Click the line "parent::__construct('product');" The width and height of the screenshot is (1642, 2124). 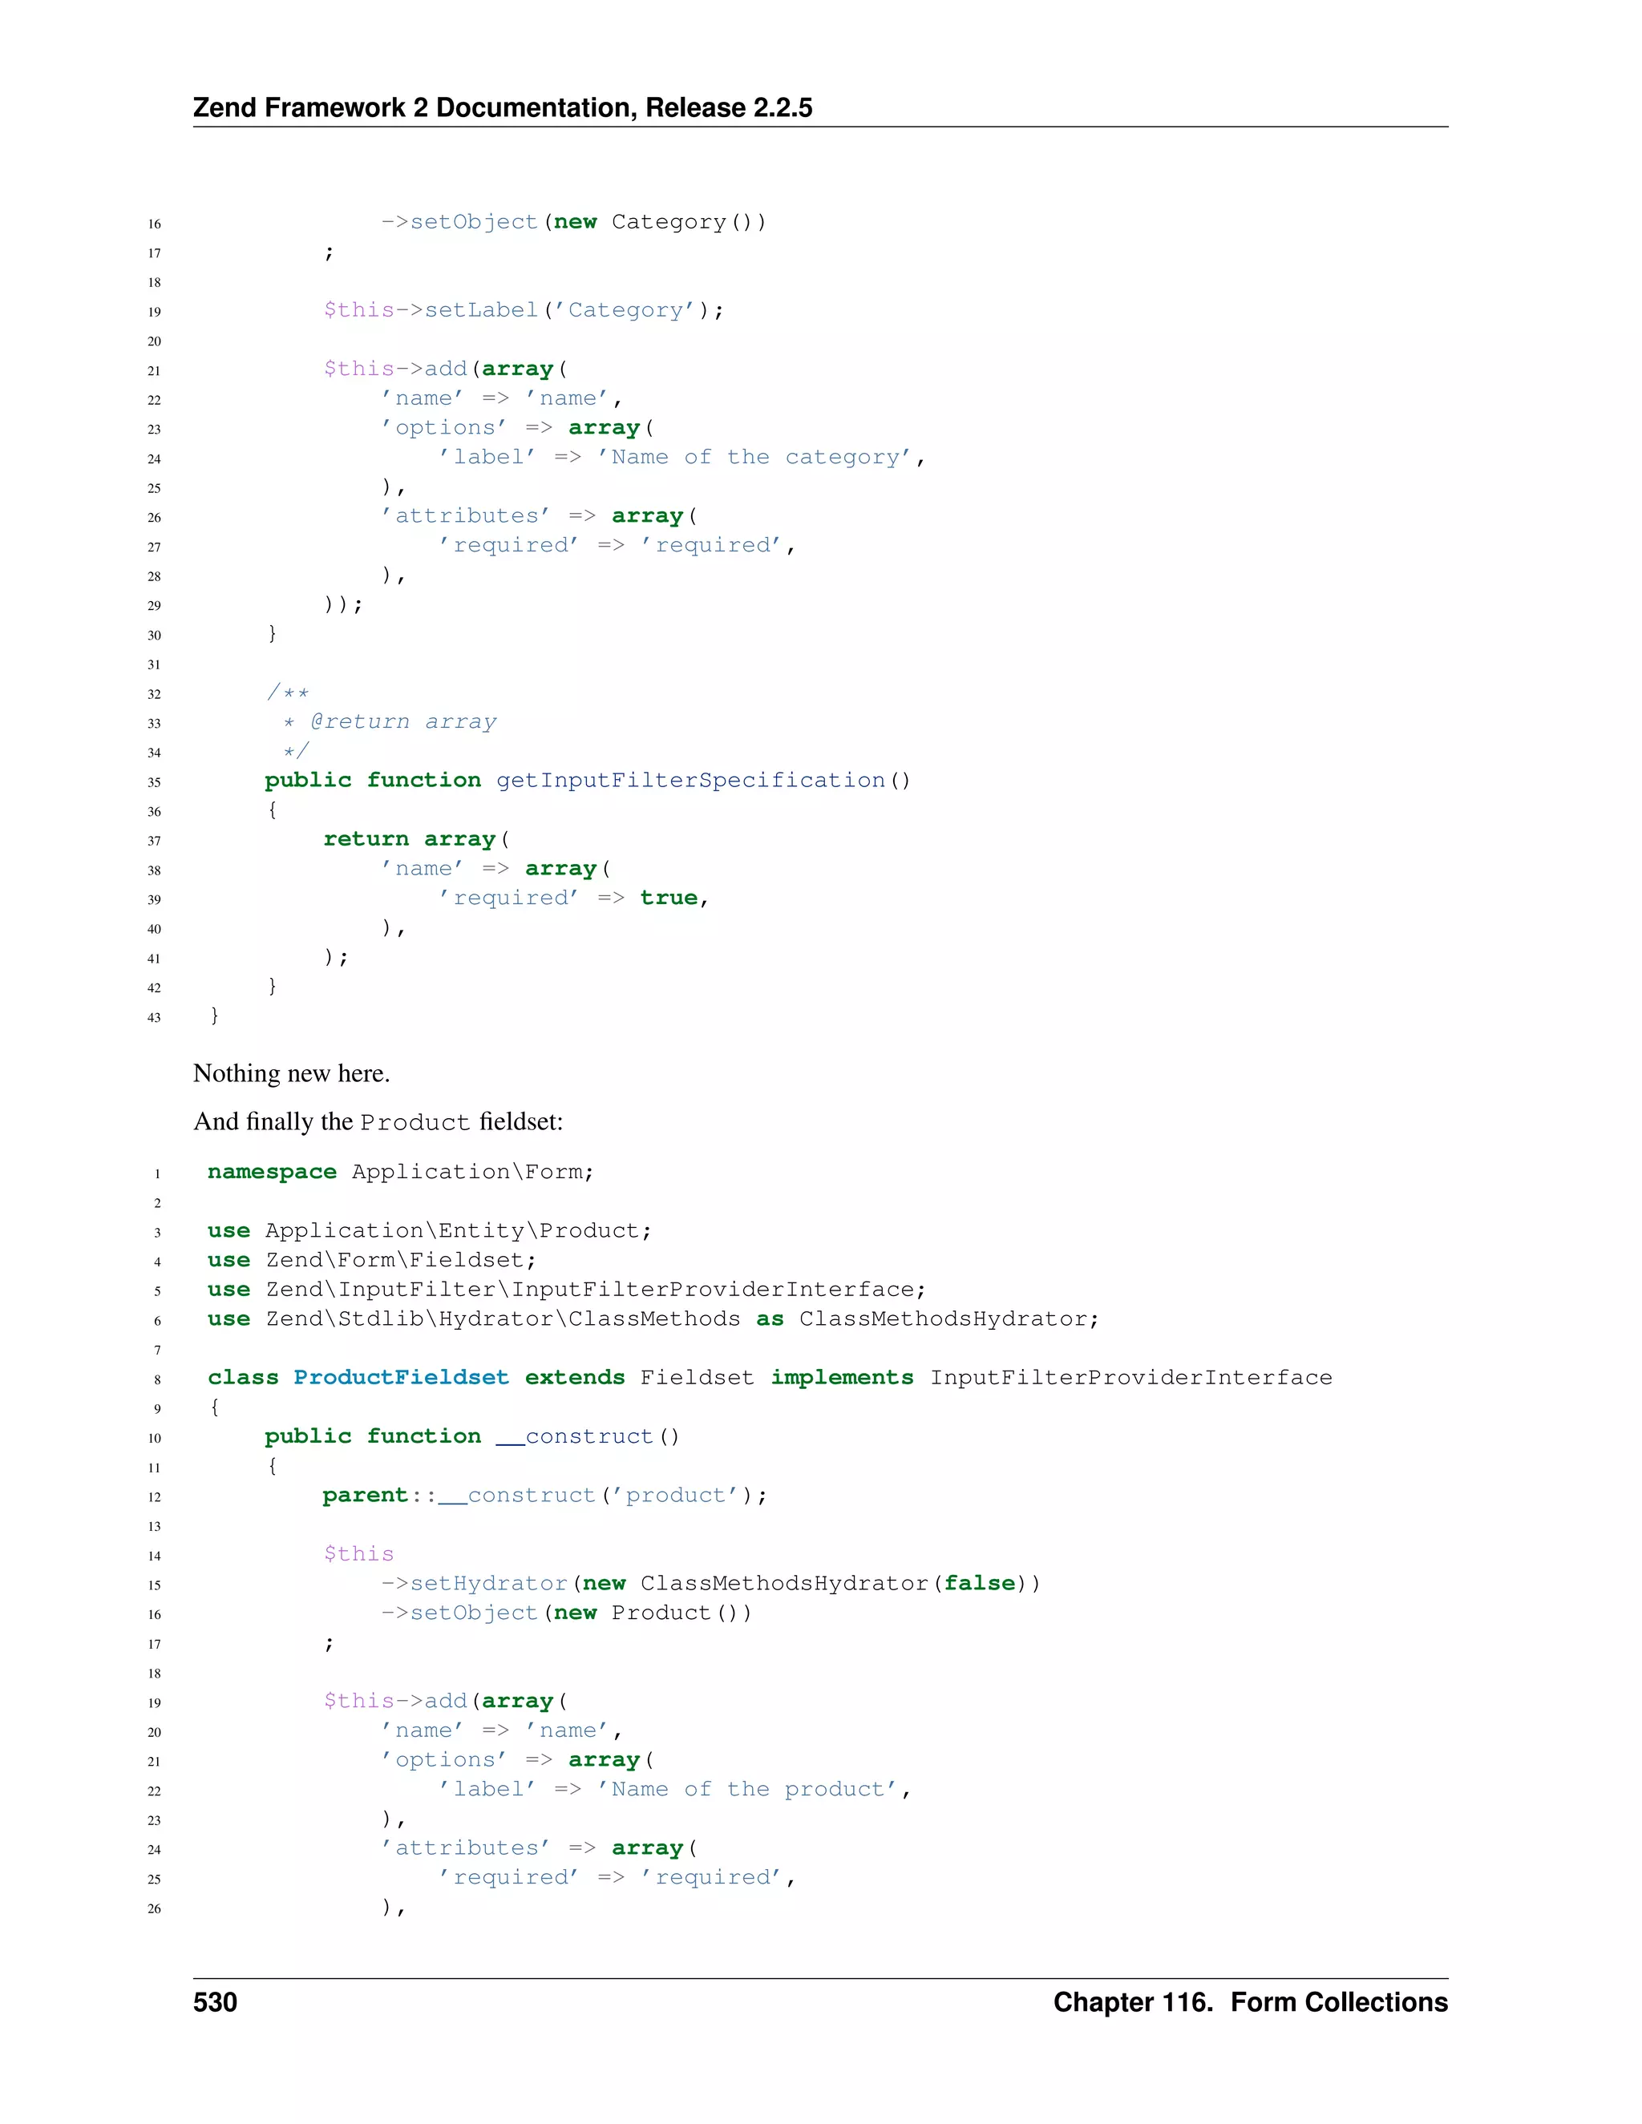coord(544,1496)
